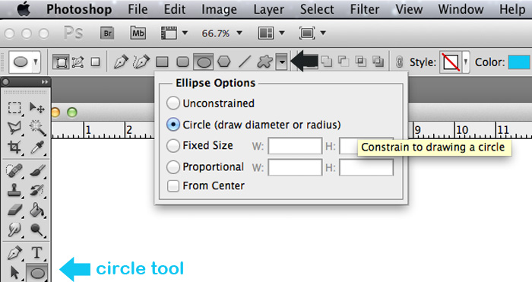Choose Line shape in the options bar
This screenshot has height=282, width=532.
coord(245,62)
